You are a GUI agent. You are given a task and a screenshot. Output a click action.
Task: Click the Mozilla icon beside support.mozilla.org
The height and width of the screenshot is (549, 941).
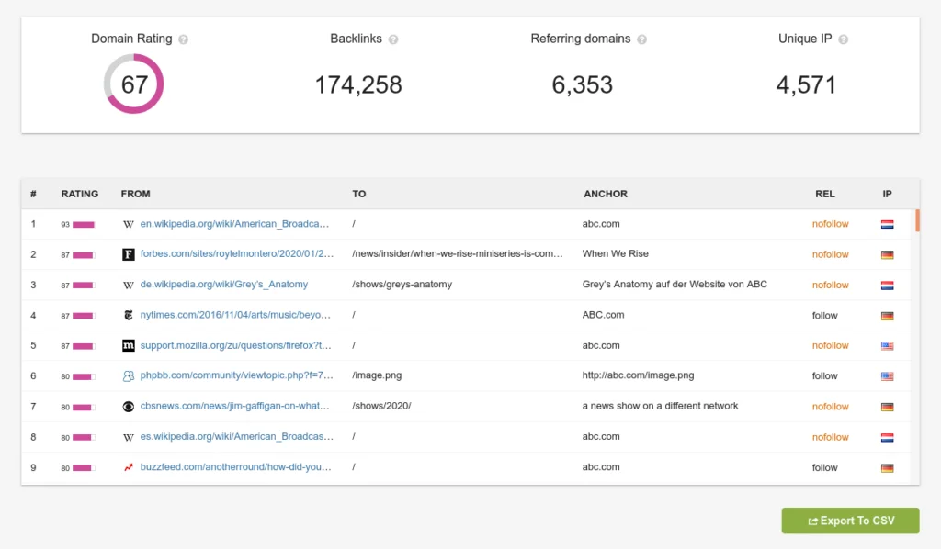pyautogui.click(x=128, y=345)
